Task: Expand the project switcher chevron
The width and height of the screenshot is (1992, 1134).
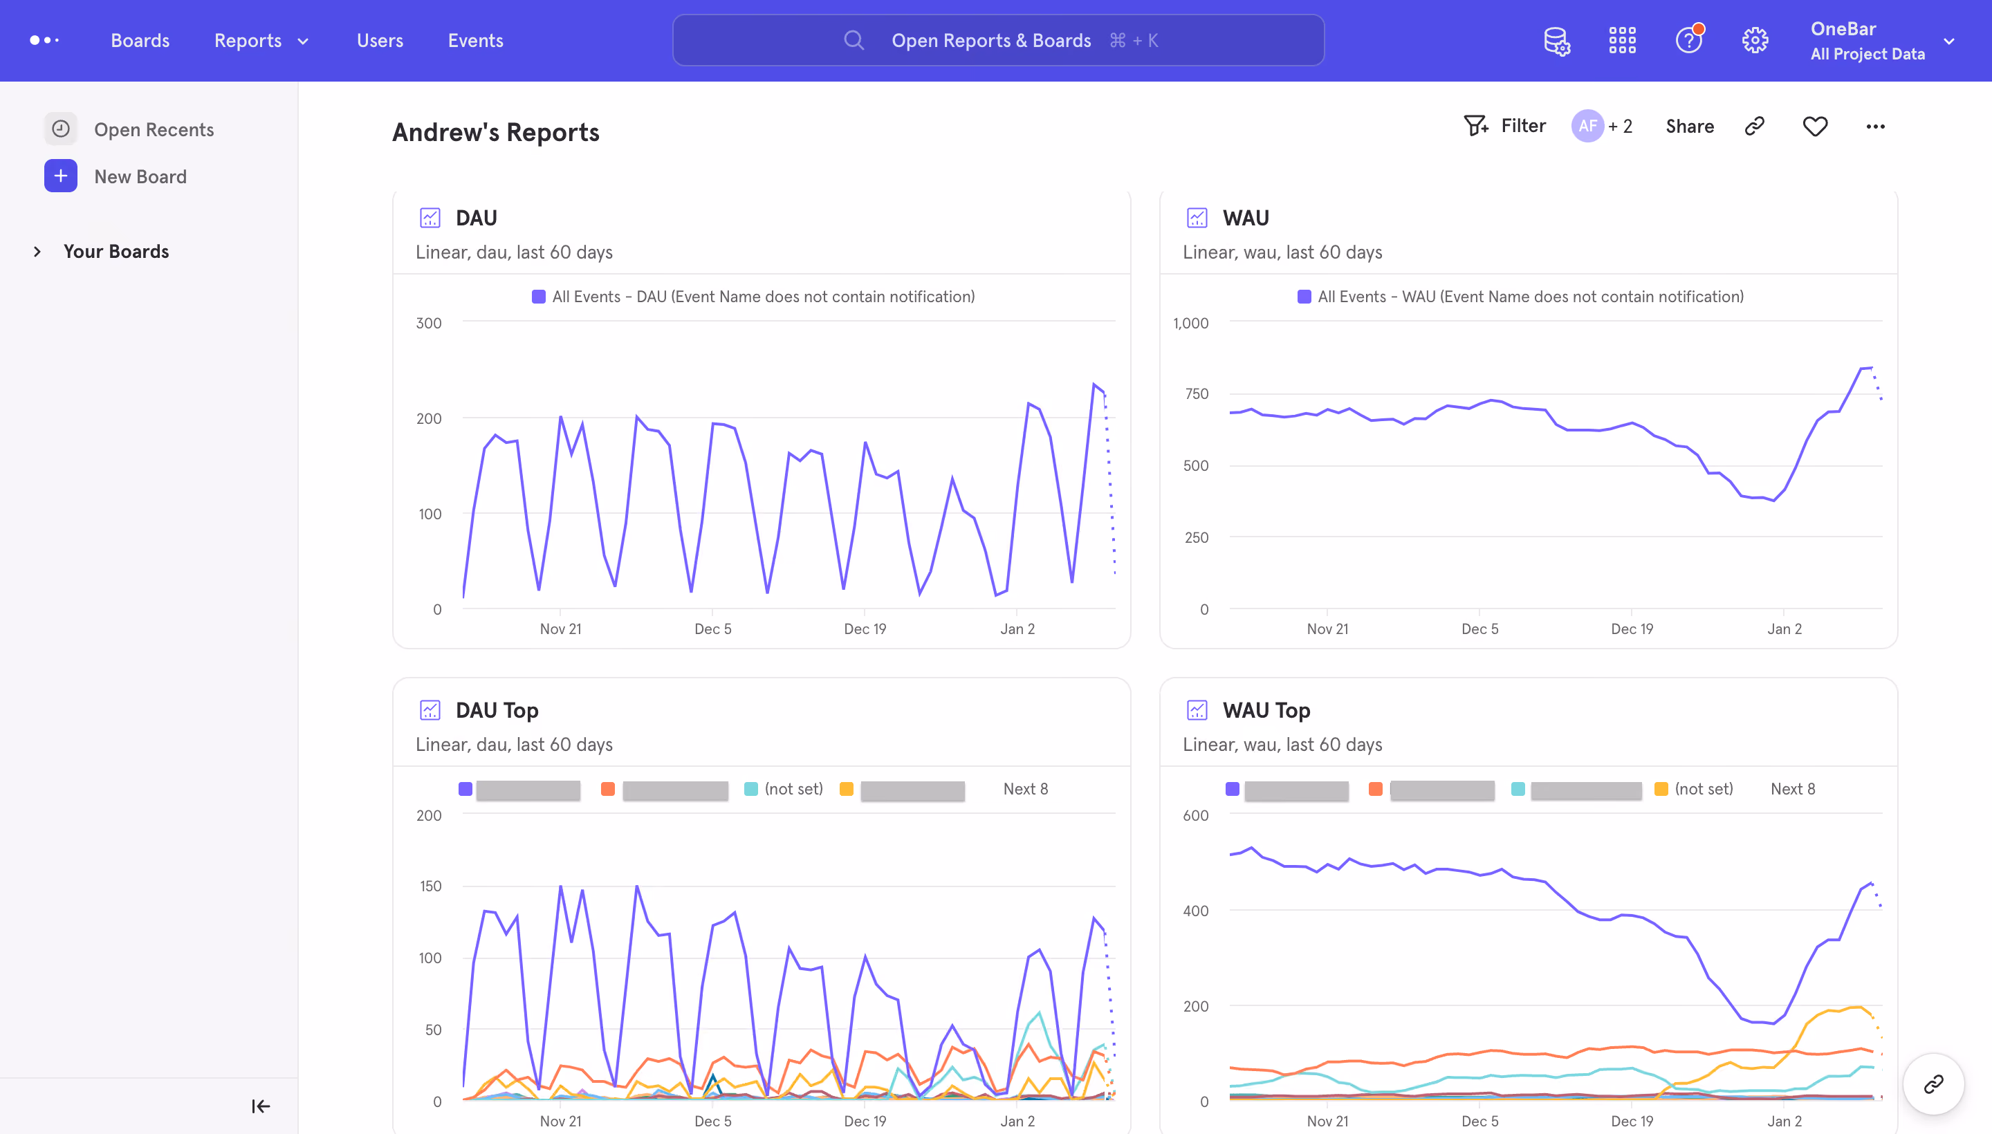Action: click(x=1949, y=41)
